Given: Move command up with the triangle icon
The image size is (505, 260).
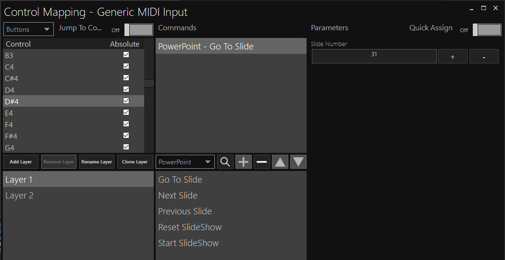Looking at the screenshot, I should [x=280, y=162].
